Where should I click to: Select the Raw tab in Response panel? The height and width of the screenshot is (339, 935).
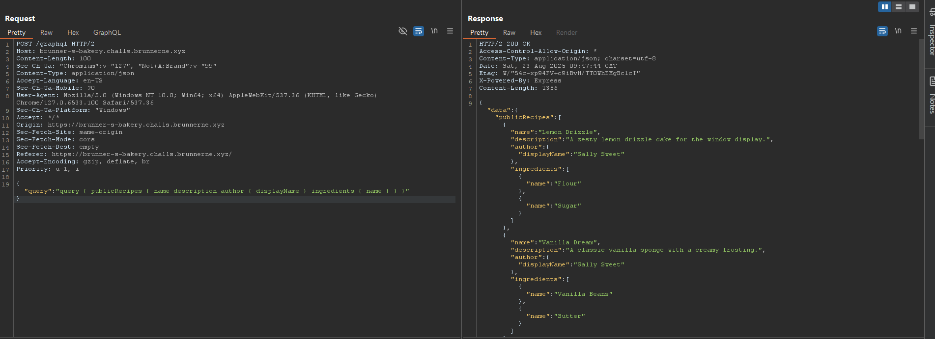[509, 32]
